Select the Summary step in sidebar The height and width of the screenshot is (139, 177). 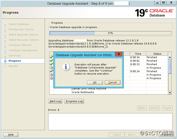pos(14,56)
